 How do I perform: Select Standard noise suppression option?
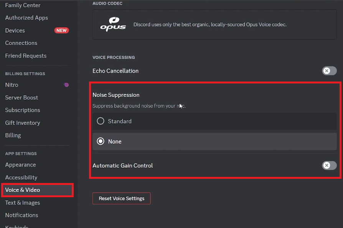coord(101,121)
